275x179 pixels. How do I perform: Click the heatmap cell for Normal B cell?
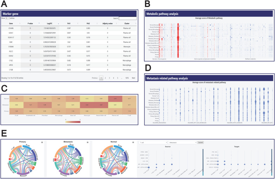pos(16,99)
